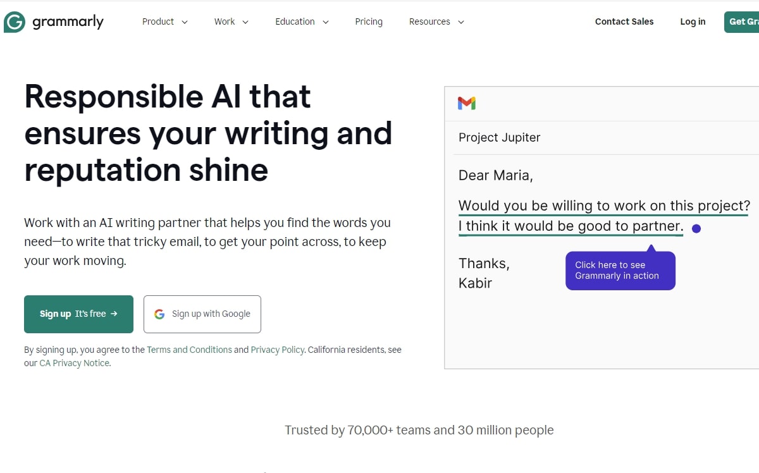Open the Terms and Conditions link
This screenshot has width=759, height=473.
click(189, 350)
